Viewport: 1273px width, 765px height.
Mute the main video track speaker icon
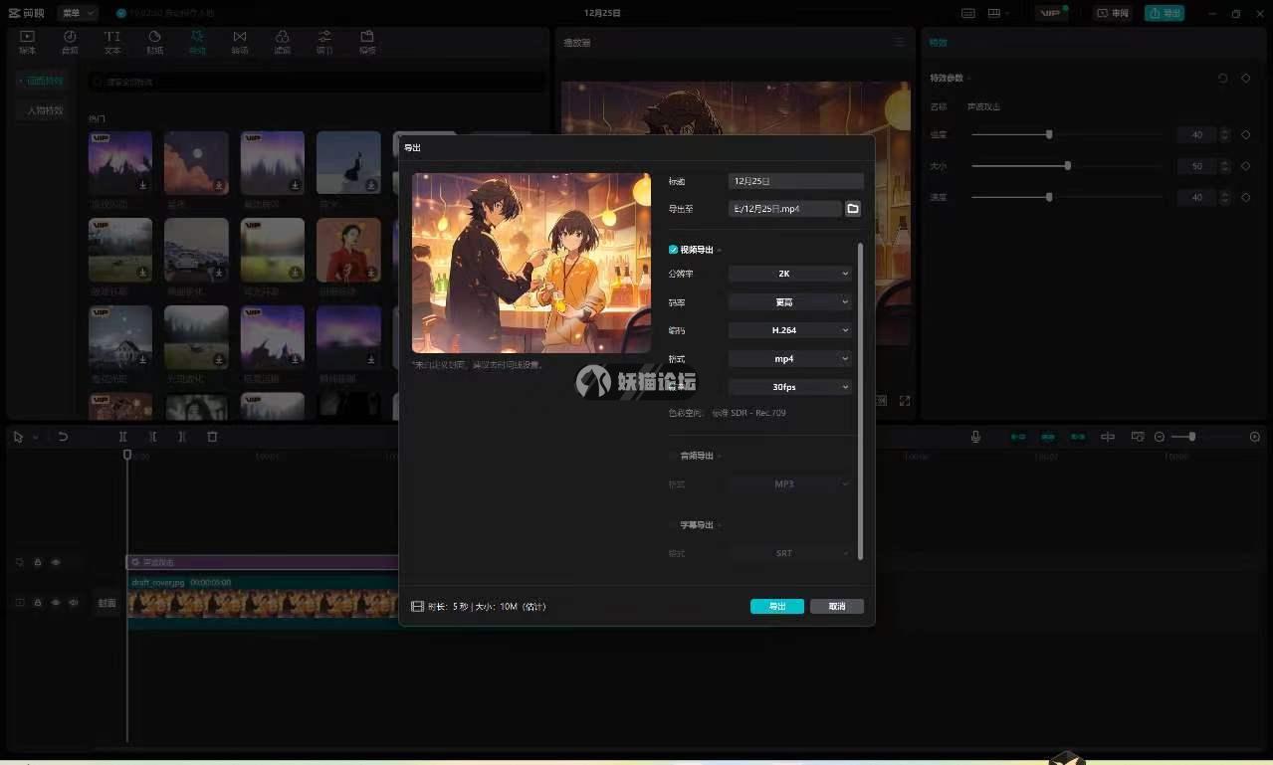[x=74, y=603]
